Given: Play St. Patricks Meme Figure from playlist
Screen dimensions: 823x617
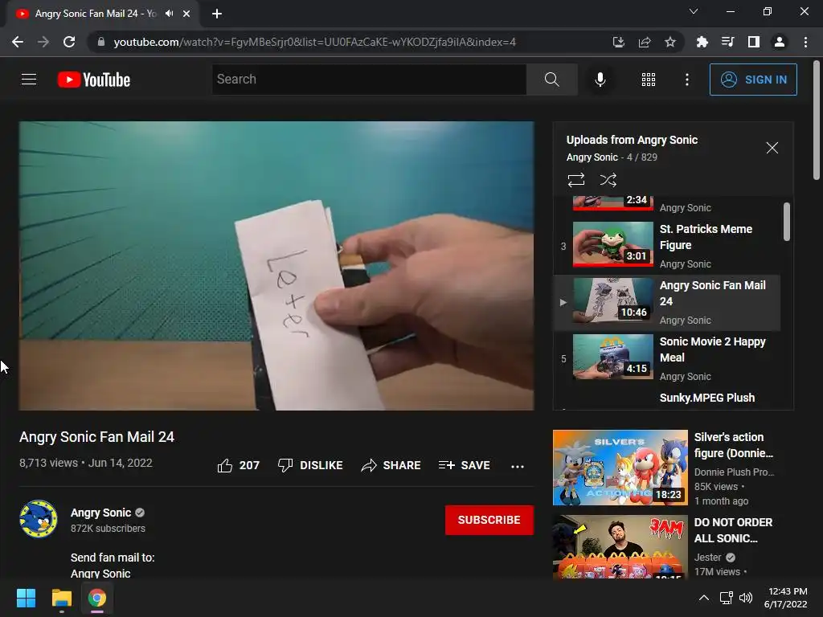Looking at the screenshot, I should point(666,246).
